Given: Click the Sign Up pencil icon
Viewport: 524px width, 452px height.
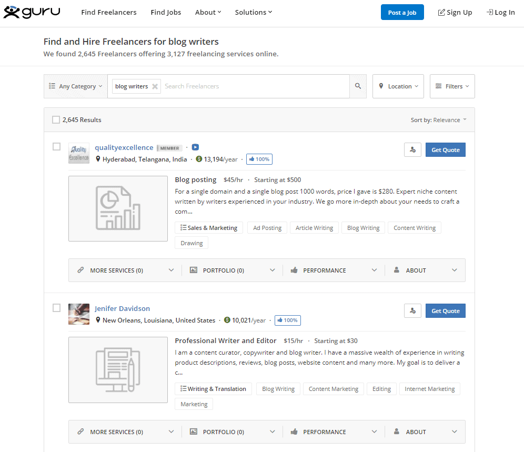Looking at the screenshot, I should tap(441, 13).
